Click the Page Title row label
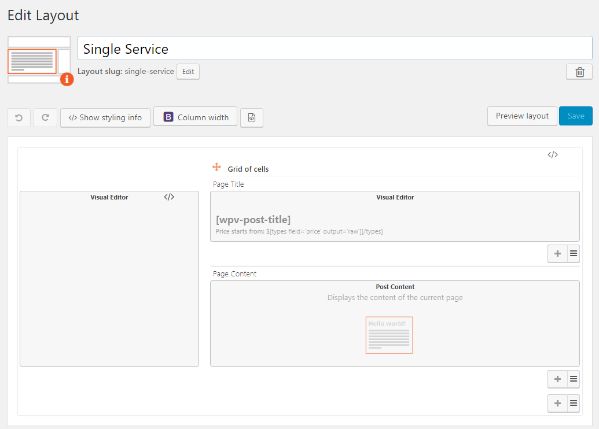 pos(229,184)
